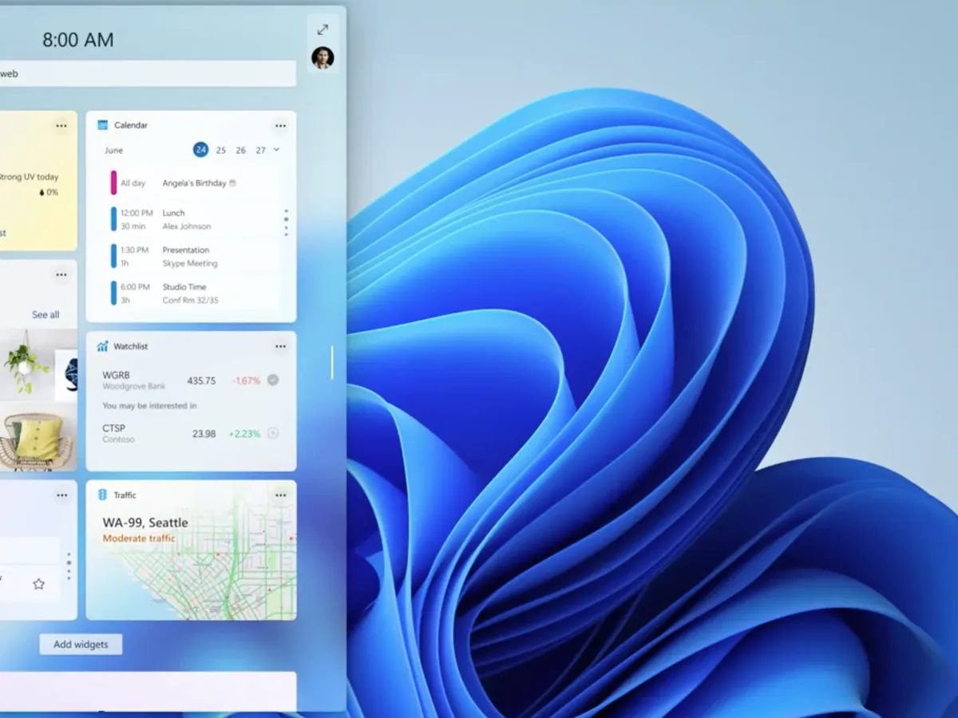The width and height of the screenshot is (958, 718).
Task: Click the Watchlist widget chart icon
Action: [x=102, y=346]
